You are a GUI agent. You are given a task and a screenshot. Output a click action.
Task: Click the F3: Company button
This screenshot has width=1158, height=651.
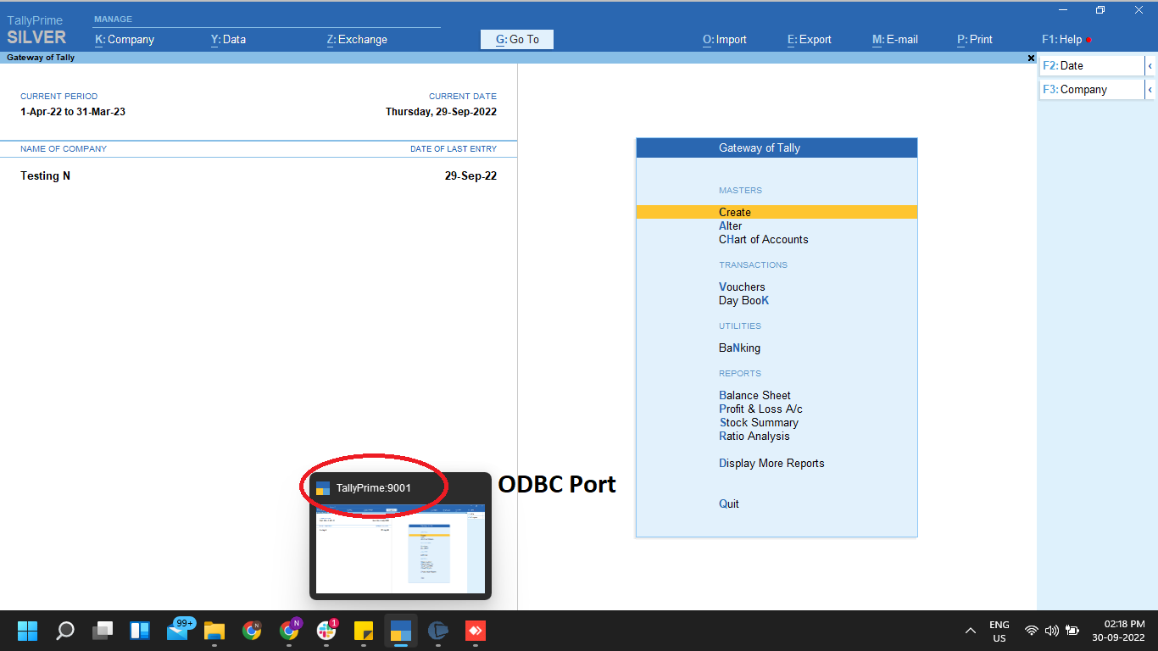click(1092, 89)
